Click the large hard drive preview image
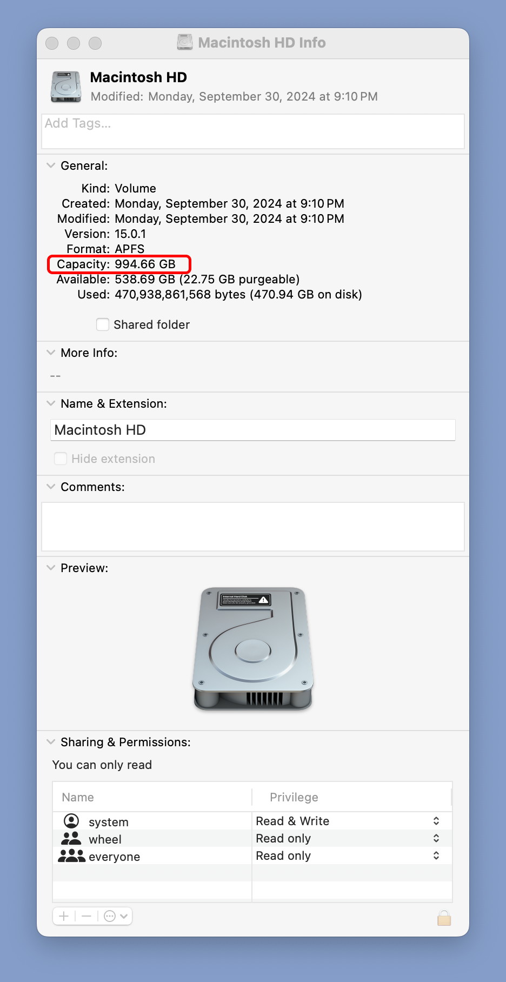Image resolution: width=506 pixels, height=982 pixels. click(253, 648)
